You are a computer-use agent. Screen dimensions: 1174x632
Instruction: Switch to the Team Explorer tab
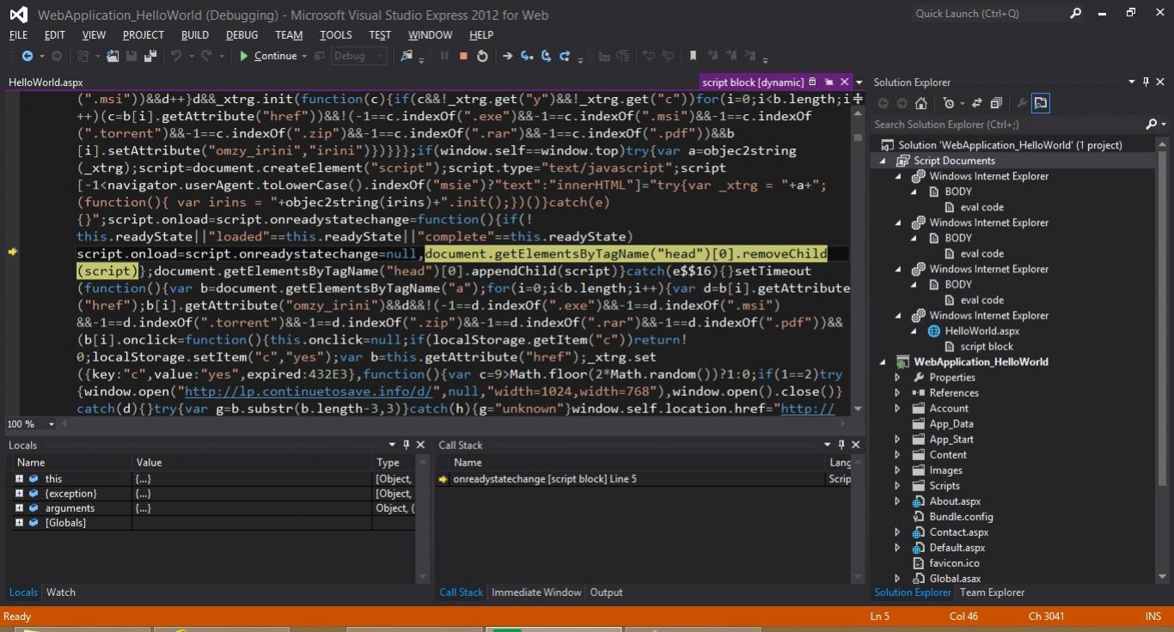pos(992,592)
